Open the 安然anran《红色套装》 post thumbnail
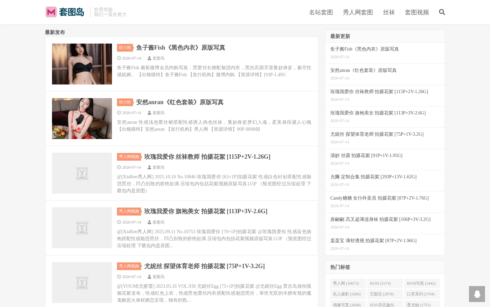The height and width of the screenshot is (307, 490). click(x=82, y=118)
